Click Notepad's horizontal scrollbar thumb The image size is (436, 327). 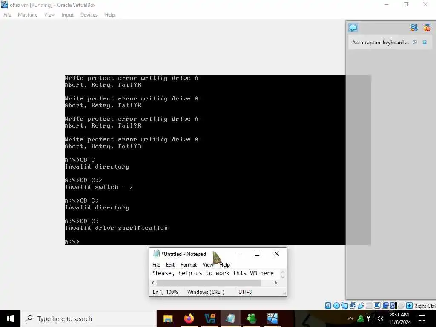point(209,283)
